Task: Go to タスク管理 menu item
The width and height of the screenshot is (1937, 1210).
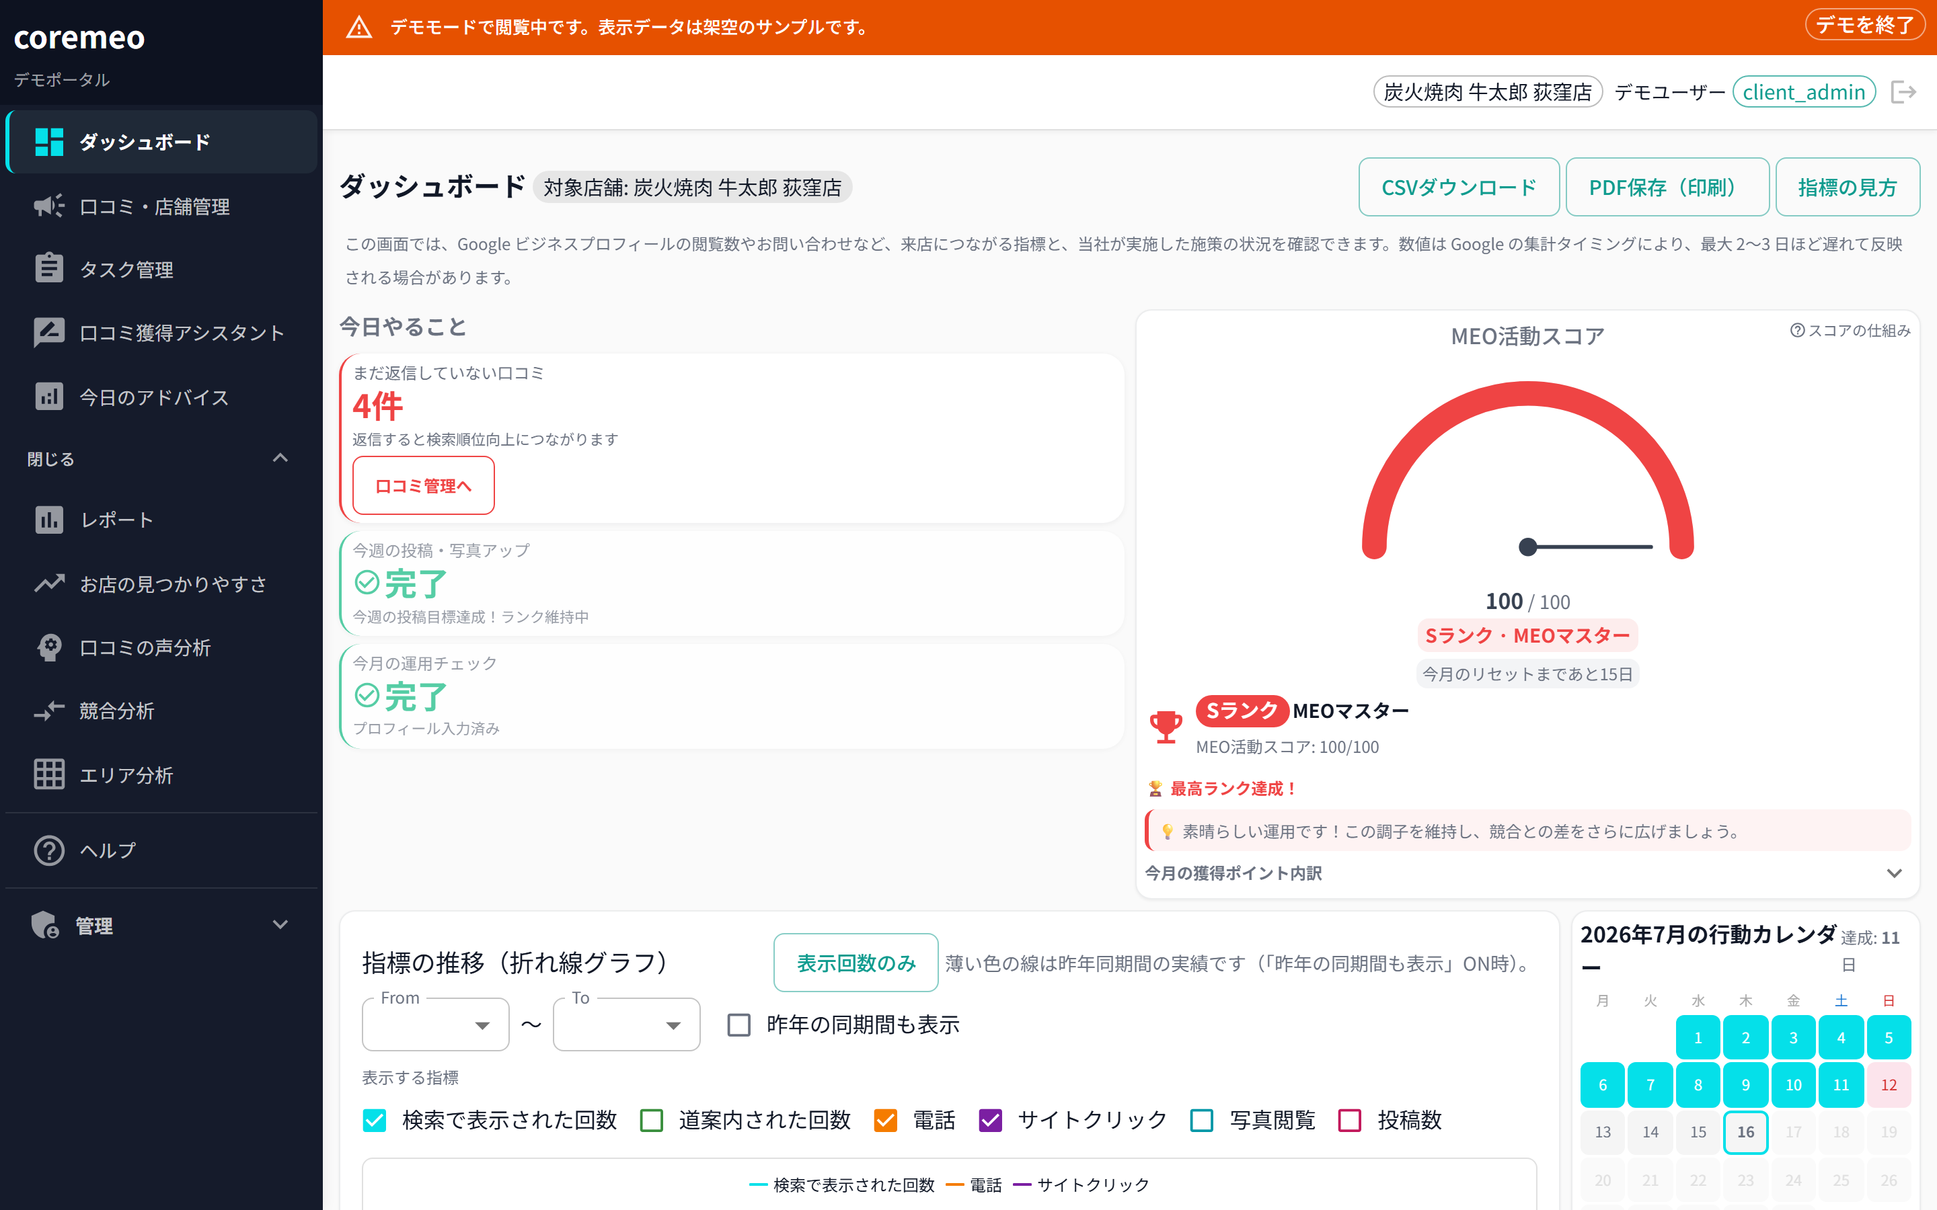Action: [161, 269]
